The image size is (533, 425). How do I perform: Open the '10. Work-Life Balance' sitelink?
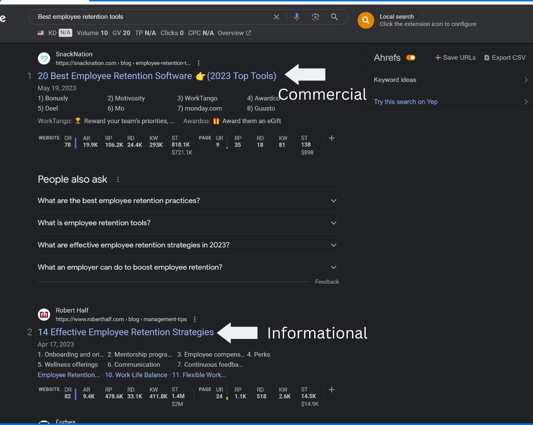click(x=136, y=375)
